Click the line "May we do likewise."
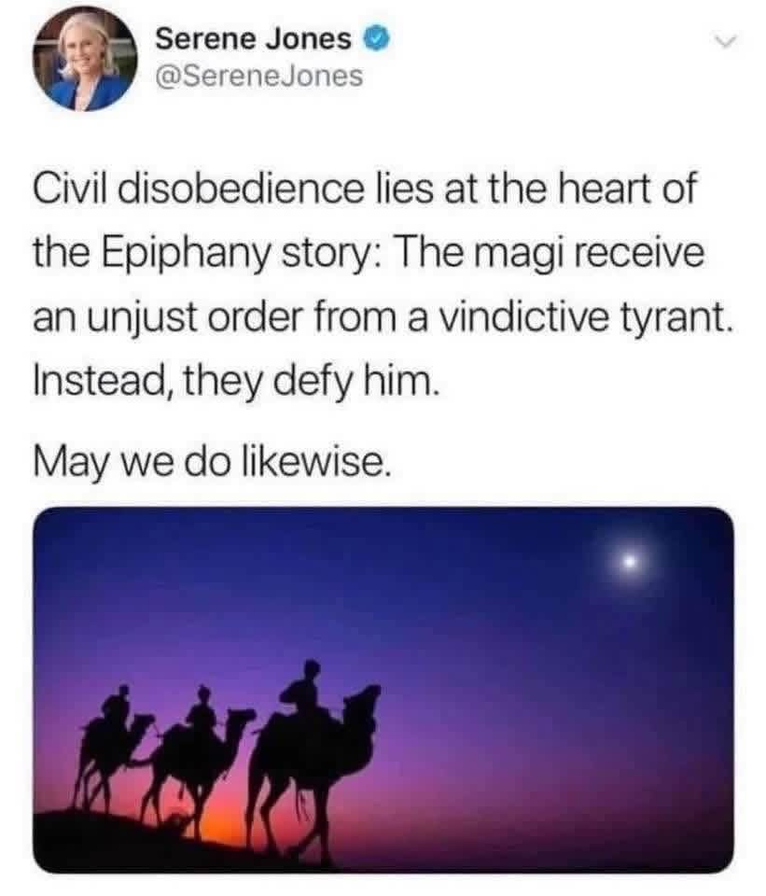This screenshot has width=766, height=896. click(x=213, y=461)
